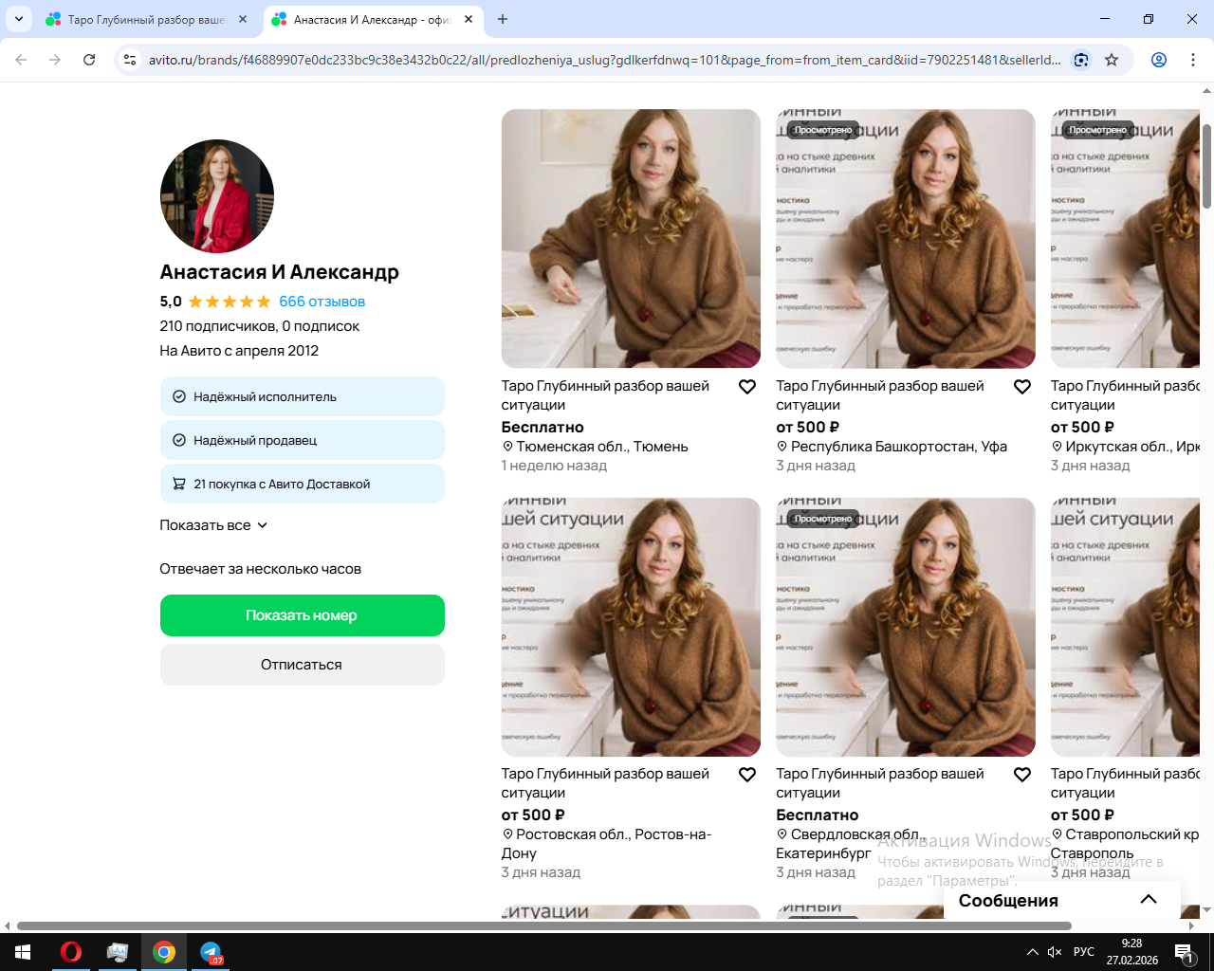
Task: Click the Республика Башкортостан, Уфа location text
Action: click(898, 447)
